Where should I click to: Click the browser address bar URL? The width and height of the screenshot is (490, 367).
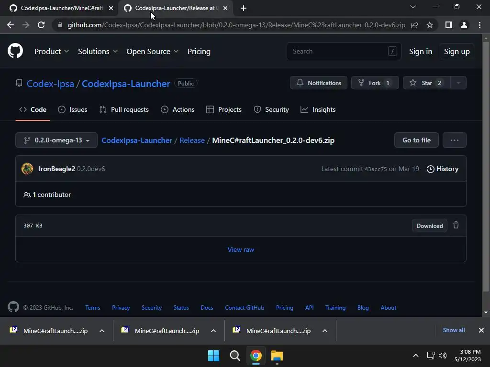pos(236,25)
